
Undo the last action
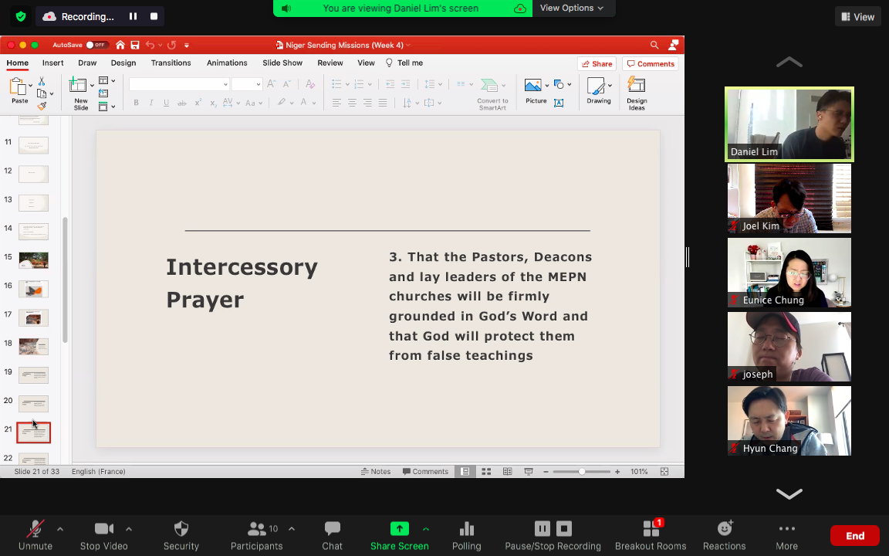(x=150, y=45)
